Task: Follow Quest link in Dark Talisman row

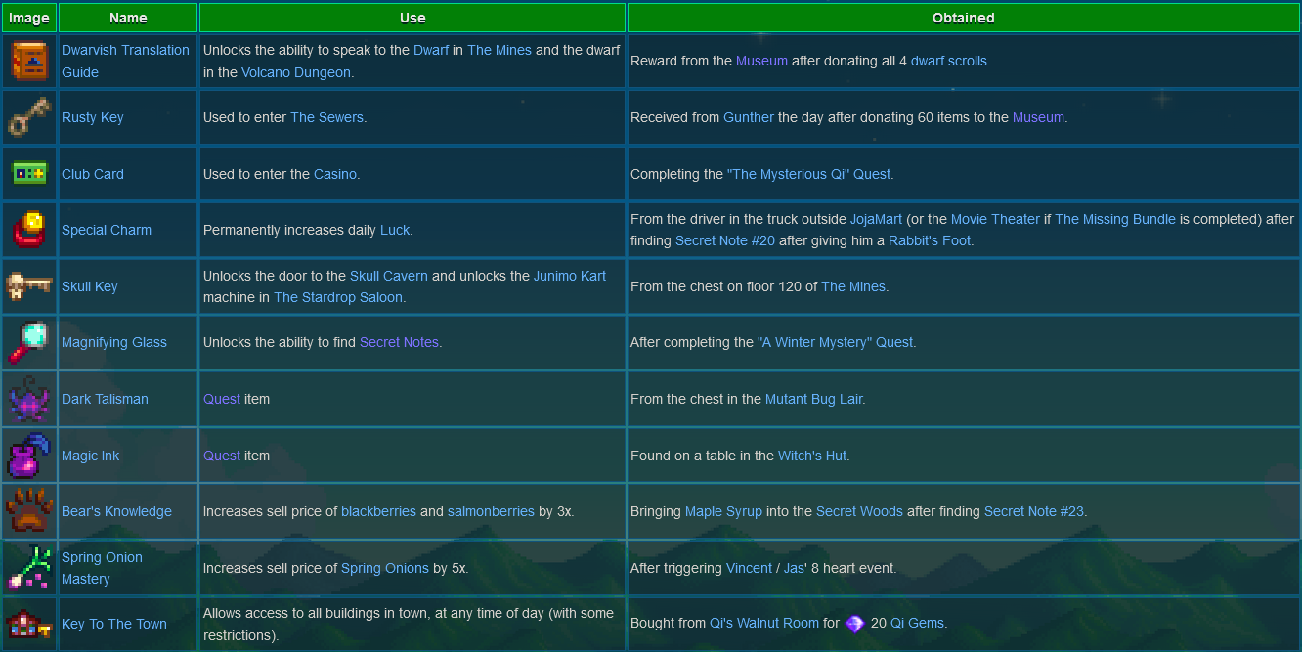Action: [x=222, y=399]
